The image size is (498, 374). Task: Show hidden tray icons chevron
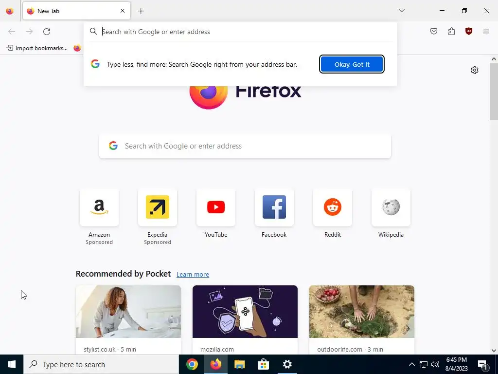[411, 364]
